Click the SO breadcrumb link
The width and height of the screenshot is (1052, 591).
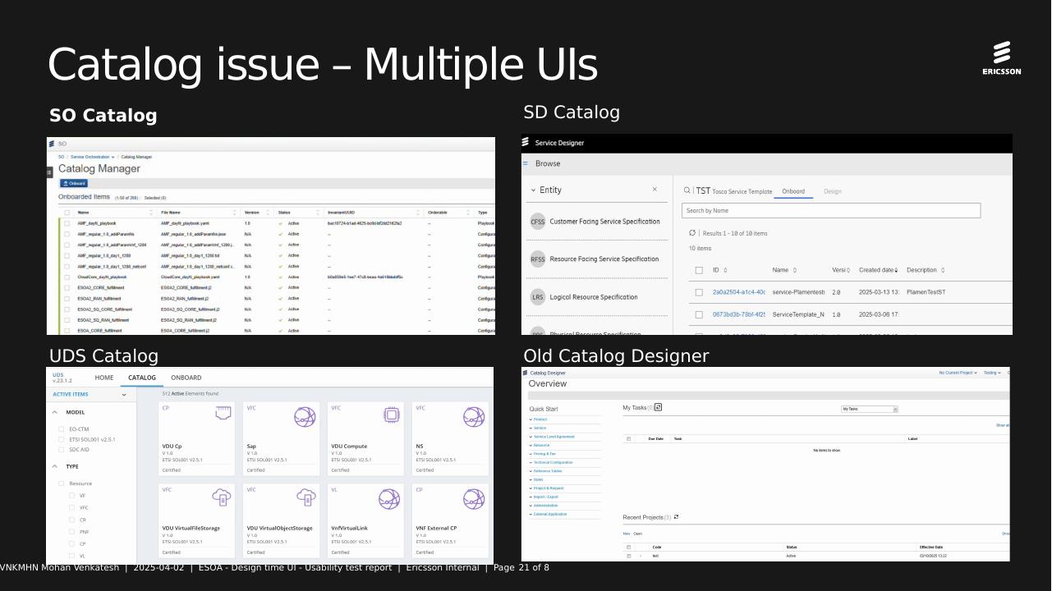point(61,157)
